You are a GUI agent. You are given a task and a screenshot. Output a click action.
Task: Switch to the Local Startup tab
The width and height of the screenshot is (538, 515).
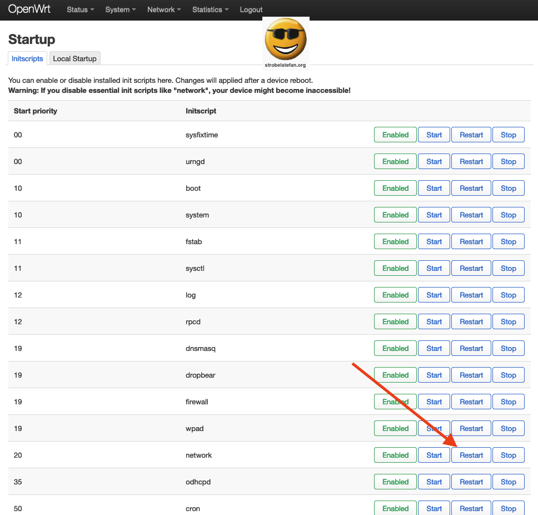click(74, 58)
